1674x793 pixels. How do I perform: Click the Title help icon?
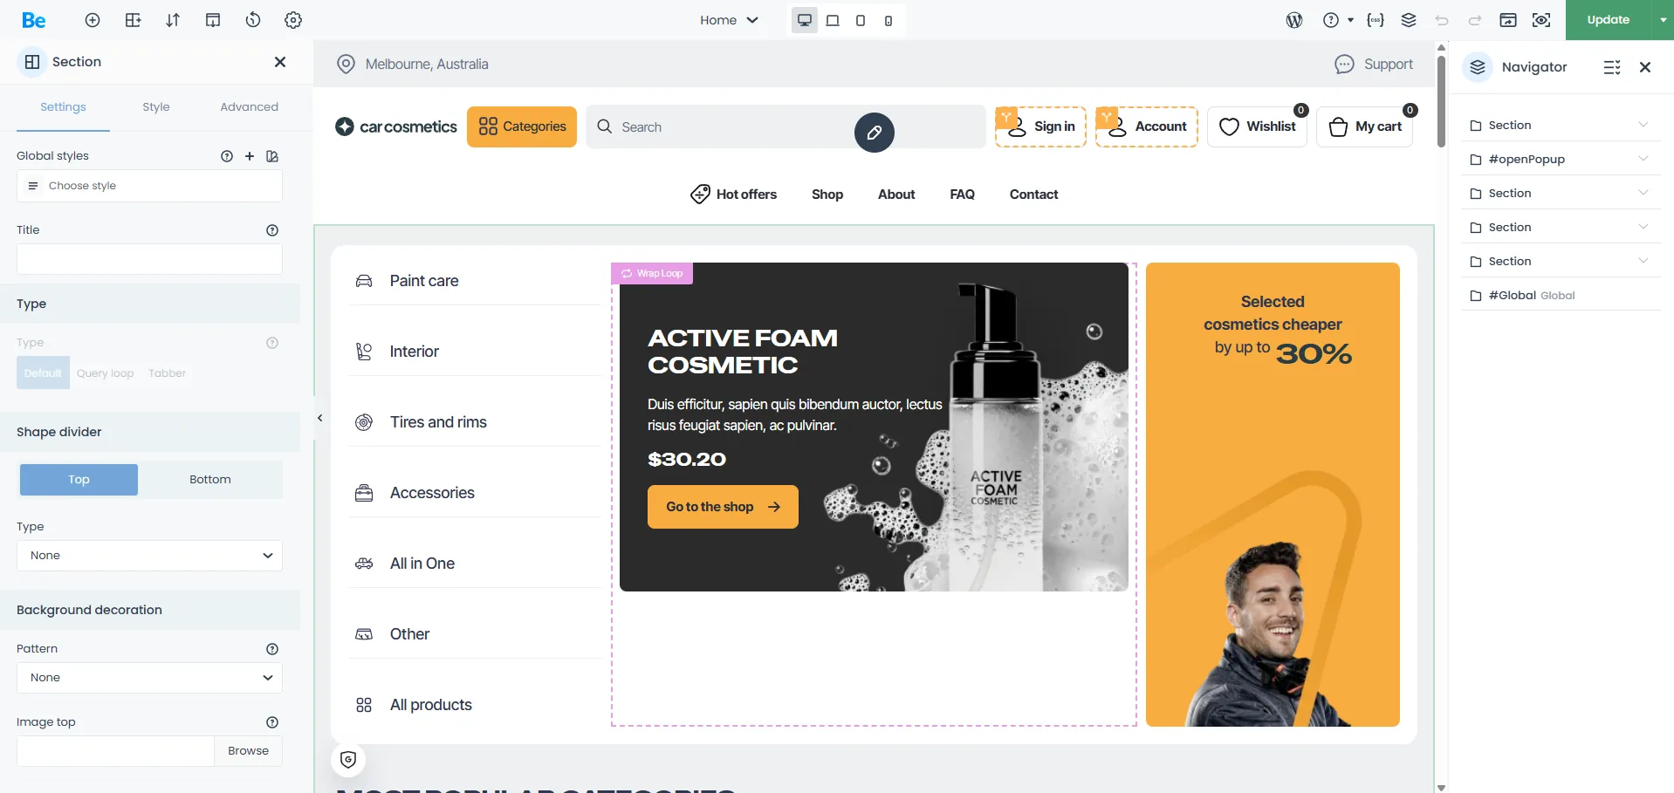click(272, 230)
